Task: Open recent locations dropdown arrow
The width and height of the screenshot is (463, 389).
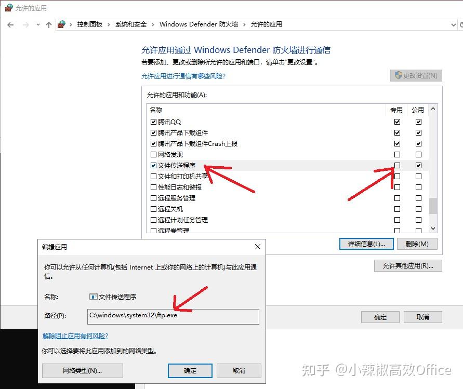Action: click(38, 25)
